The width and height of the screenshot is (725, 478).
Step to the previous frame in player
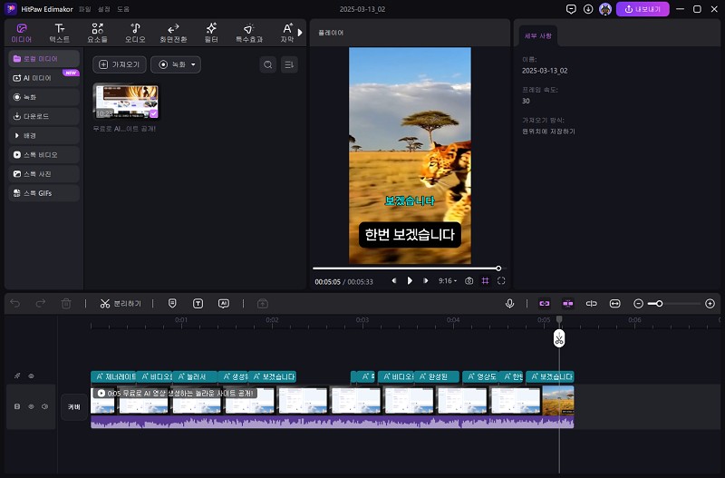point(394,281)
